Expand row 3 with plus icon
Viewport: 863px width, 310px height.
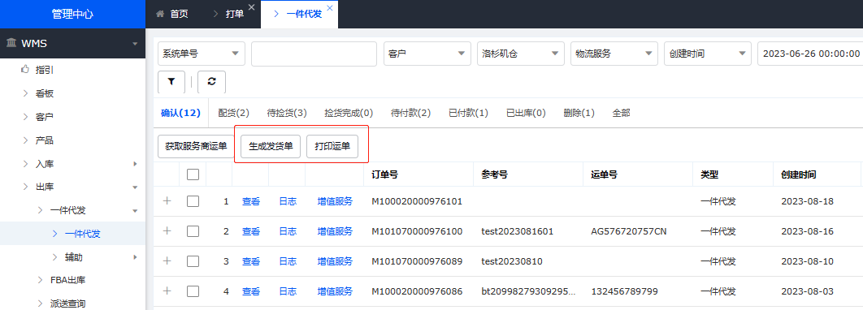point(167,261)
